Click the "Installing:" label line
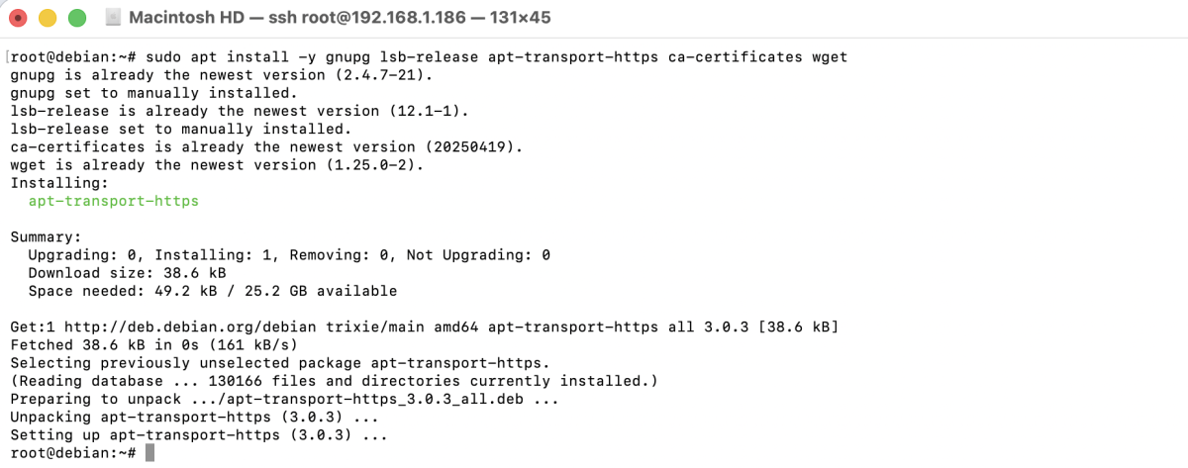The height and width of the screenshot is (468, 1188). point(54,183)
